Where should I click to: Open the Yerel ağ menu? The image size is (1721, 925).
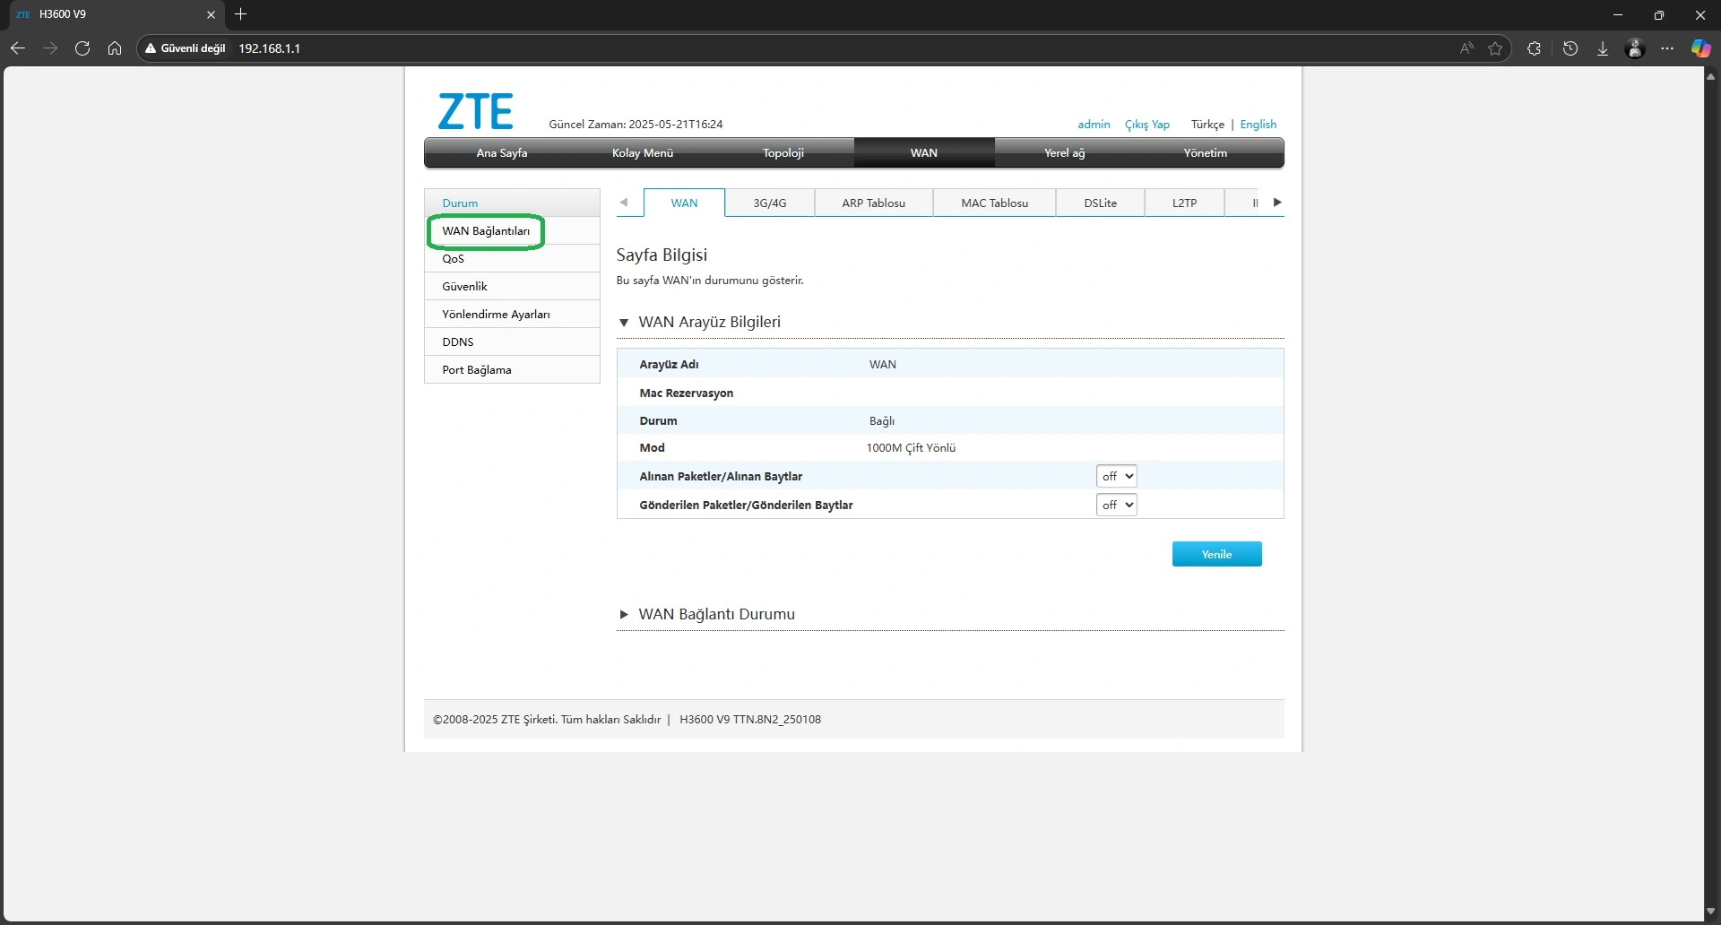[1065, 153]
